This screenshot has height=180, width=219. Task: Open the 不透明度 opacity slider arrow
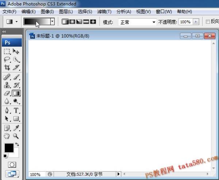(x=196, y=22)
